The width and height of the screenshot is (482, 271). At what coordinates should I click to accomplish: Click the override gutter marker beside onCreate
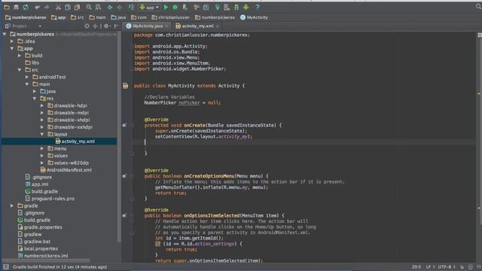coord(124,125)
